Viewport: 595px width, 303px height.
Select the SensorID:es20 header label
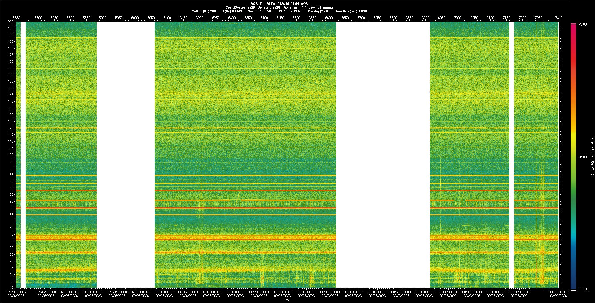269,7
